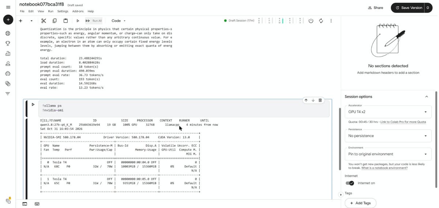Click into the !ollama ps code cell
Image resolution: width=439 pixels, height=208 pixels.
(184, 108)
